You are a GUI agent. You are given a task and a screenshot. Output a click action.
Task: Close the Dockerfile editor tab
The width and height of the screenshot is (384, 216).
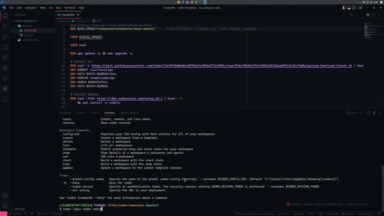[x=78, y=15]
